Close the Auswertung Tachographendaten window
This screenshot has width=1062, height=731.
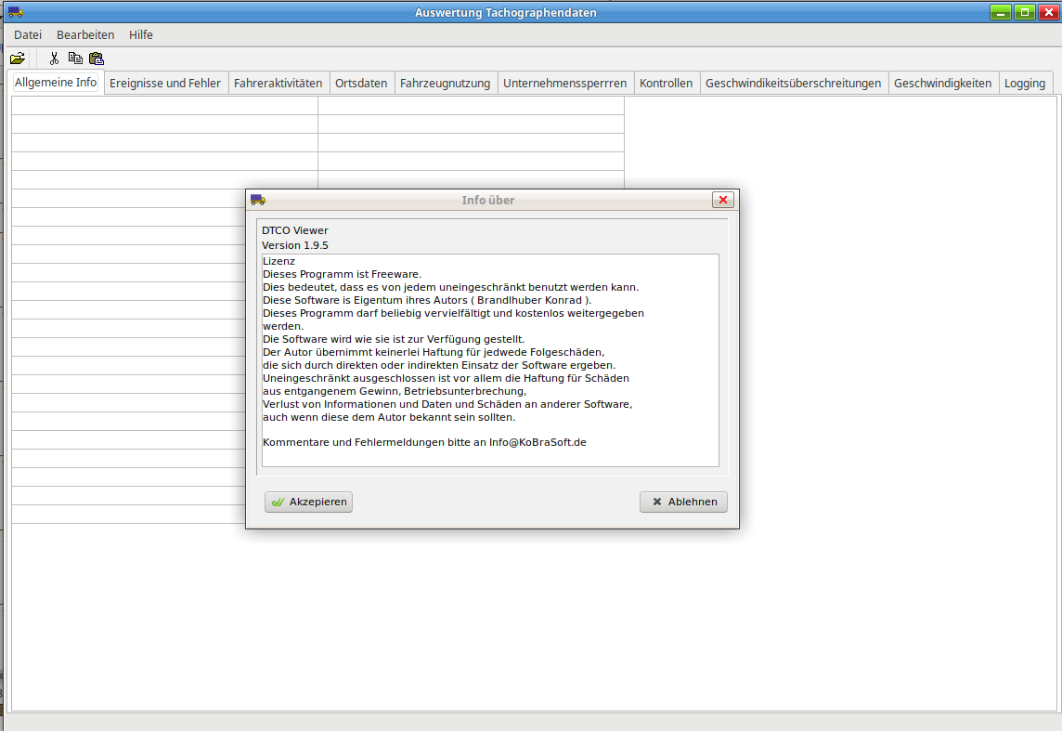(x=1049, y=12)
